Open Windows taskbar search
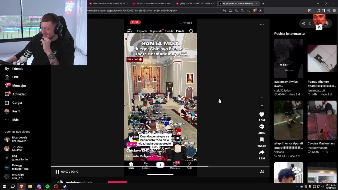Viewport: 338px width, 190px height. point(12,187)
